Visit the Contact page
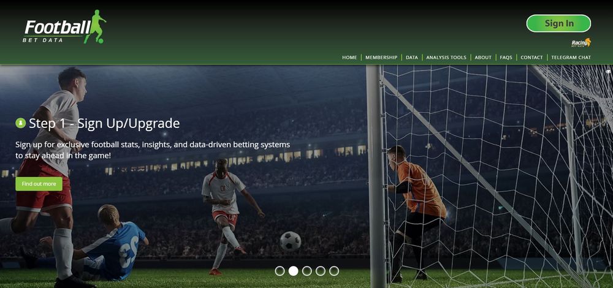Image resolution: width=613 pixels, height=288 pixels. (531, 58)
